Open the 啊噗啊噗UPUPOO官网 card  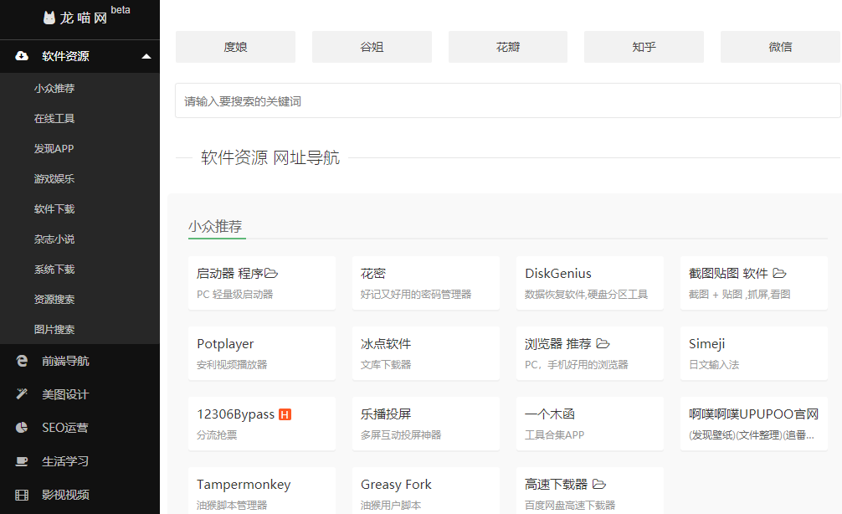754,424
